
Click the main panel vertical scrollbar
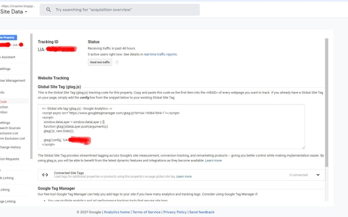tap(327, 103)
